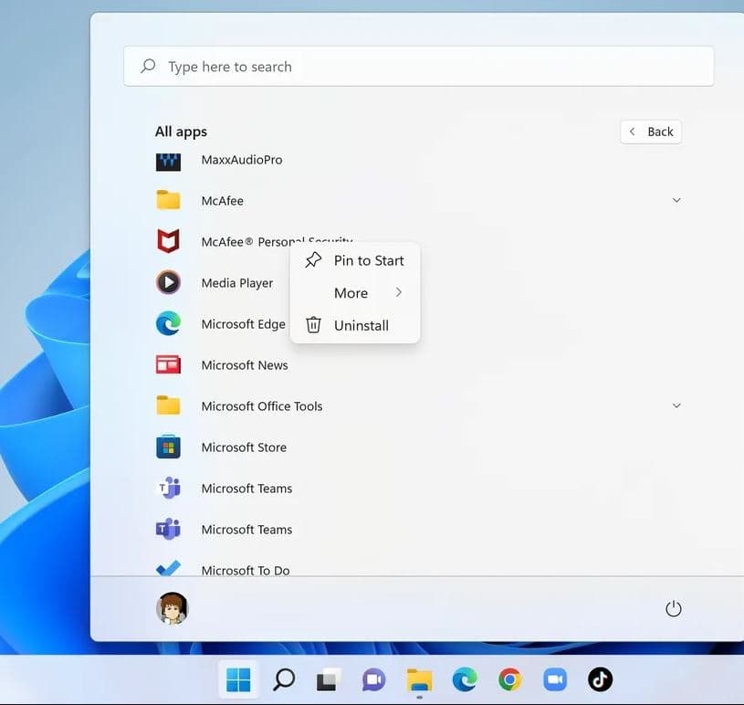The height and width of the screenshot is (705, 744).
Task: Expand the McAfee folder chevron
Action: 676,200
